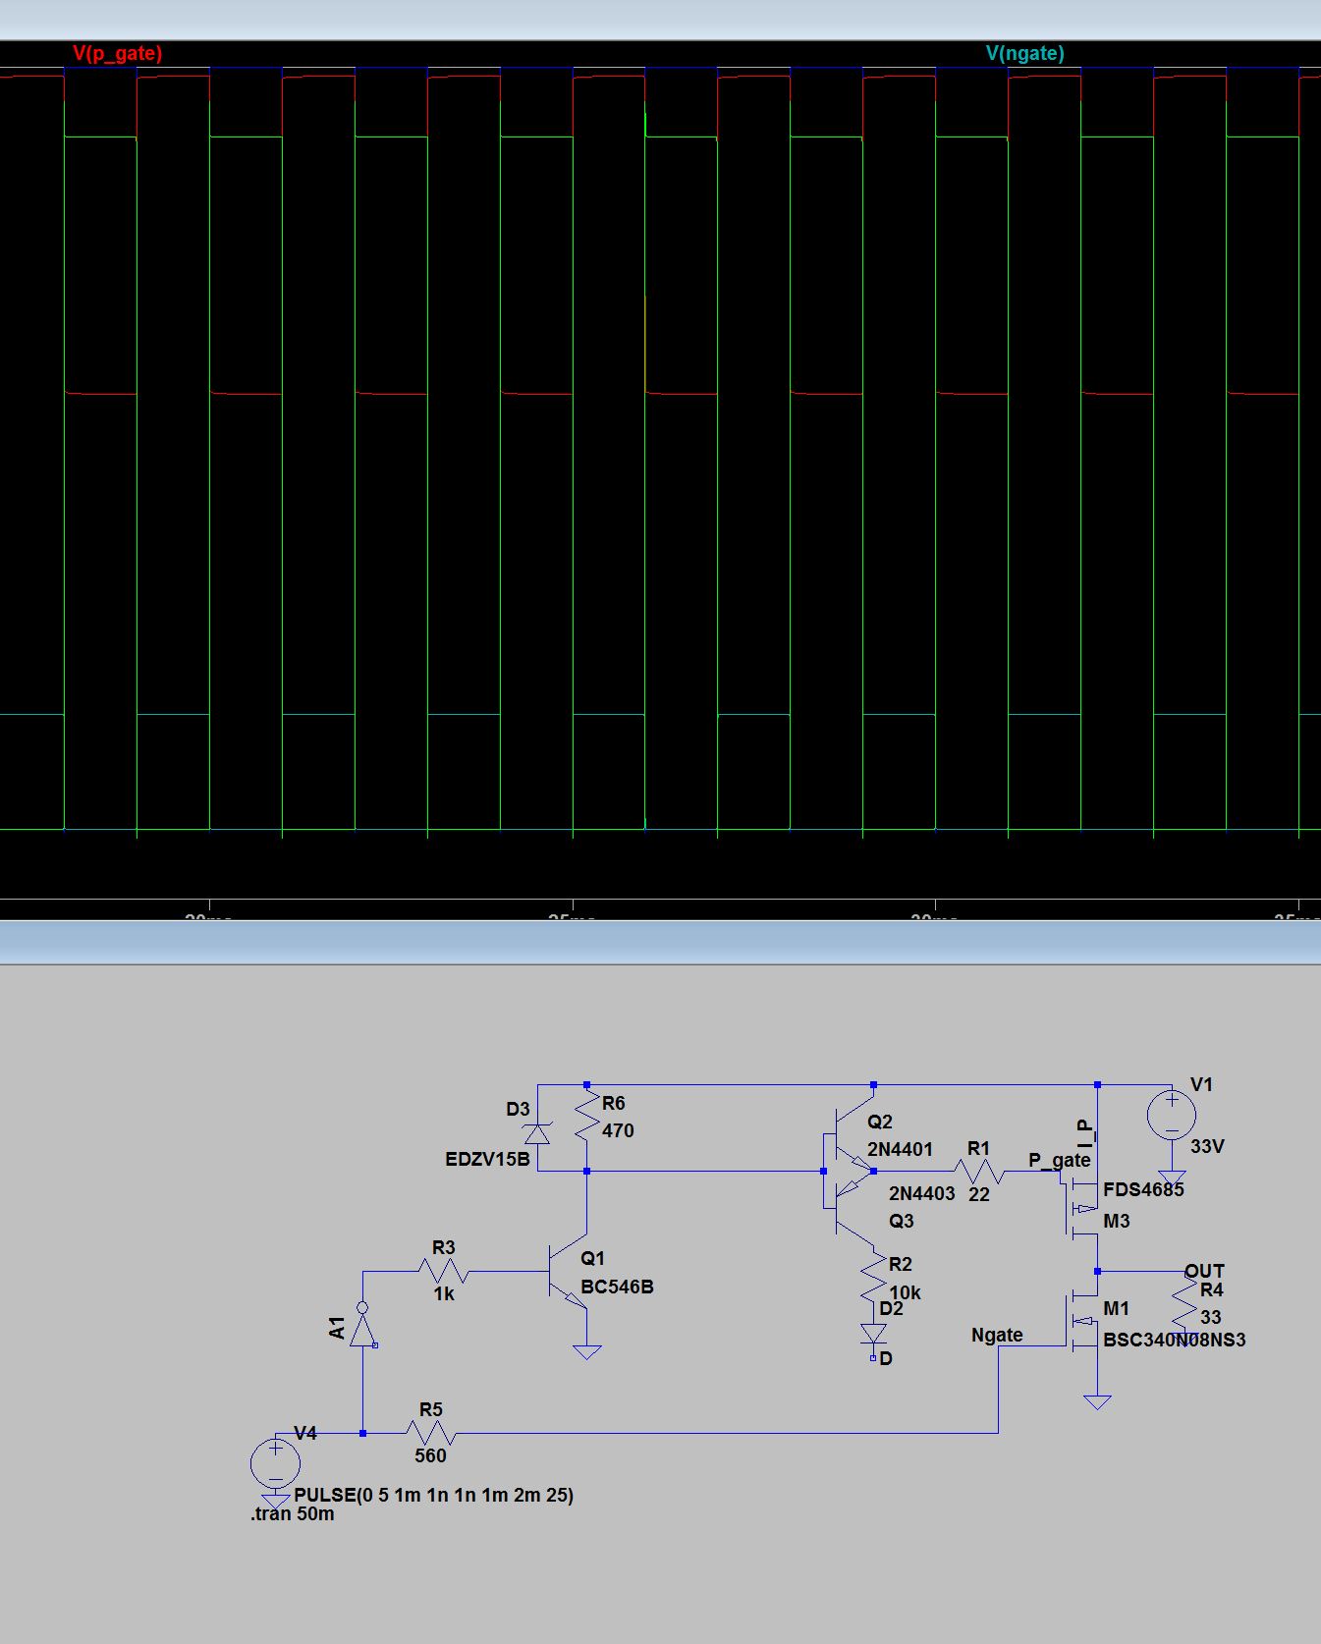
Task: Click the V4 source name label
Action: coord(305,1433)
